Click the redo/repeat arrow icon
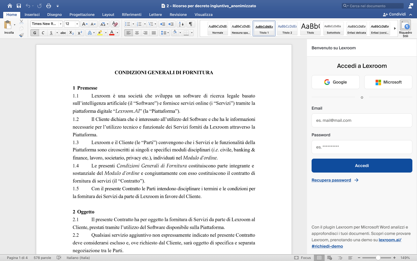The height and width of the screenshot is (261, 417). point(40,6)
